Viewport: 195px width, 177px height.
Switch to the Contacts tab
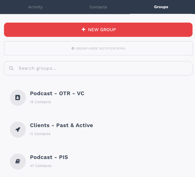pos(98,7)
